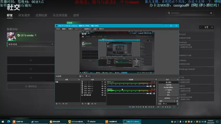Hide the 文本 (GDI+) 2 source
The image size is (221, 124).
tap(102, 91)
